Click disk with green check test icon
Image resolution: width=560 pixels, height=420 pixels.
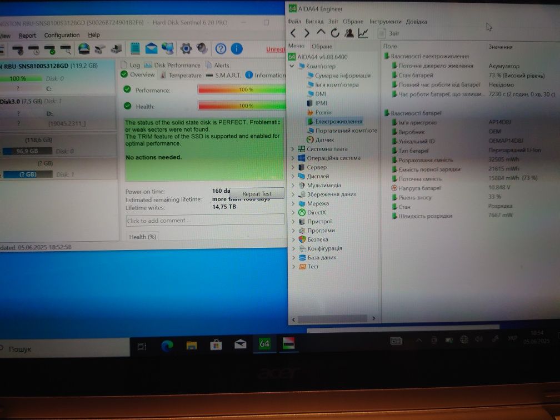point(50,49)
